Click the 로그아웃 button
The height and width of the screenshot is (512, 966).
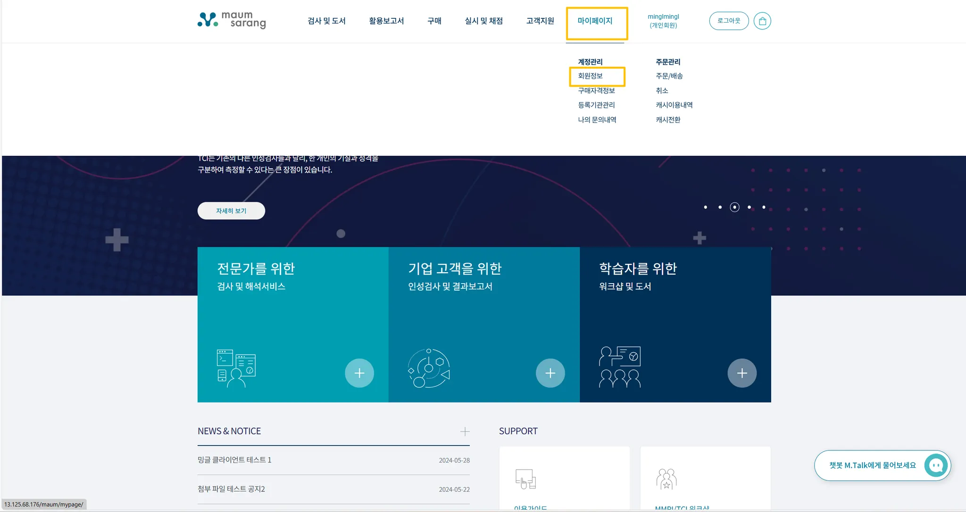click(728, 21)
